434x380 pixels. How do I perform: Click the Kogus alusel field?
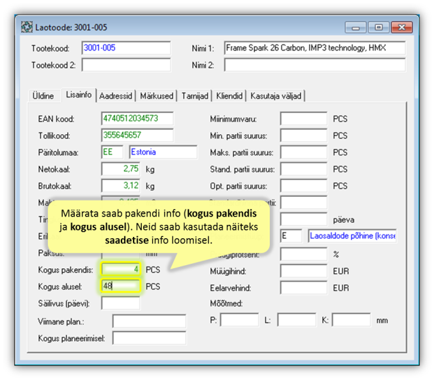coord(121,285)
